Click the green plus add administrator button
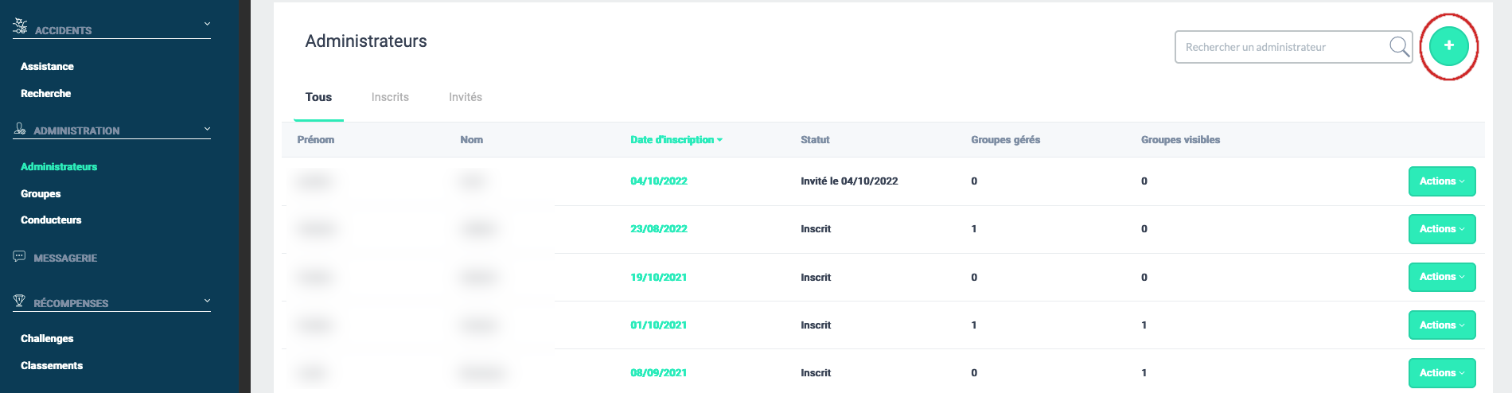This screenshot has height=393, width=1512. (1448, 46)
